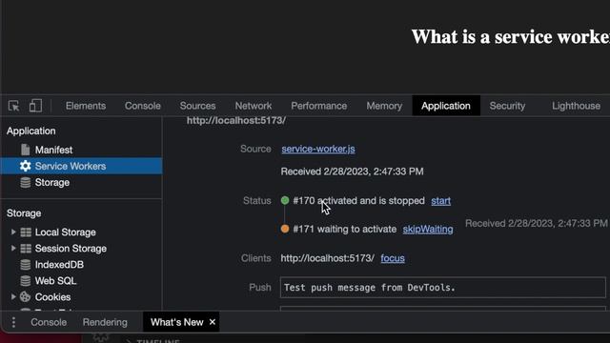This screenshot has width=610, height=343.
Task: Open the Security tab
Action: 507,106
